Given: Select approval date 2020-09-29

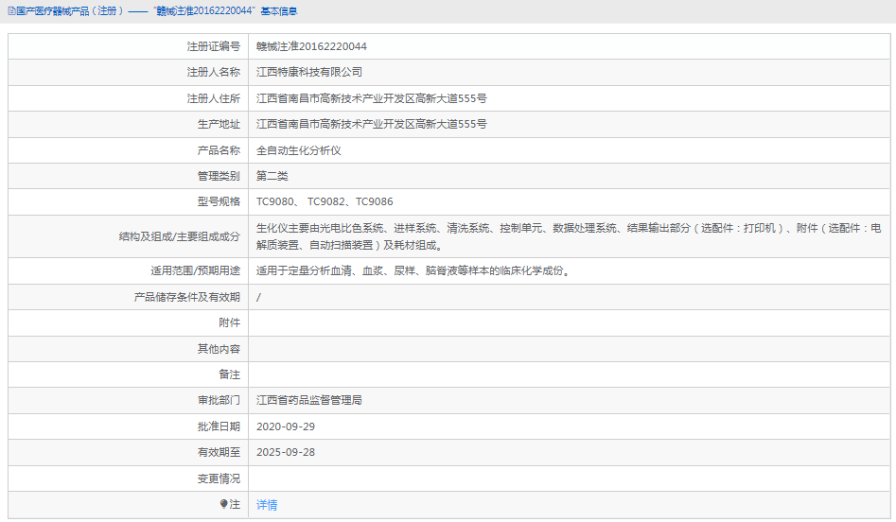Looking at the screenshot, I should click(x=286, y=426).
